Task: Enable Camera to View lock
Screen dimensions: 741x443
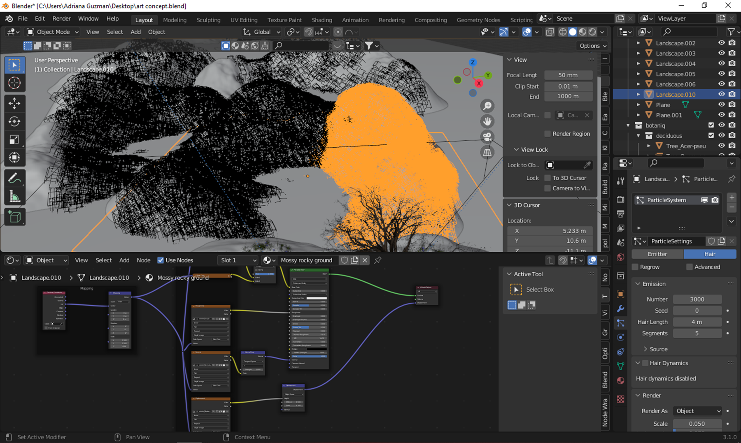Action: [548, 188]
